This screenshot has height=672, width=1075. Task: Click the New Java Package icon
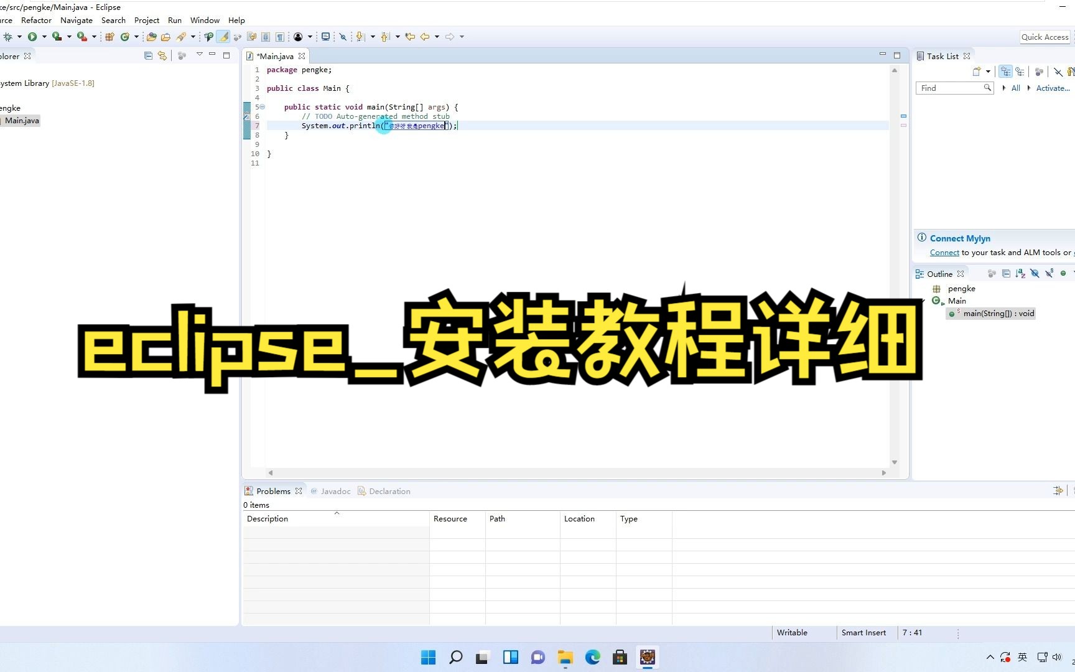(109, 37)
